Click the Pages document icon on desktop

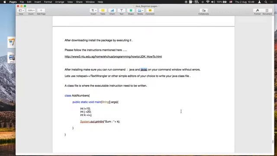coord(12,42)
